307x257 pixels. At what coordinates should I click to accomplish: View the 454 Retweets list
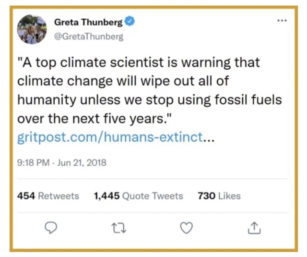pos(47,196)
